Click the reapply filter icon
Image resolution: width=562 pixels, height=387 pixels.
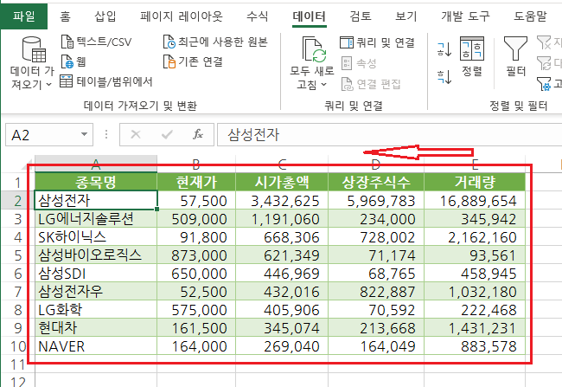coord(543,63)
